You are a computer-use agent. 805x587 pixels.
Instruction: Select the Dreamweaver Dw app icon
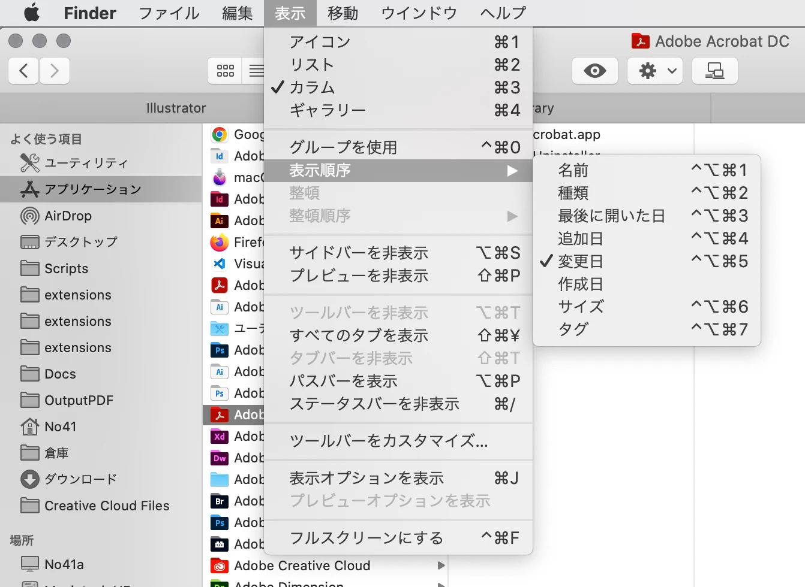(220, 458)
